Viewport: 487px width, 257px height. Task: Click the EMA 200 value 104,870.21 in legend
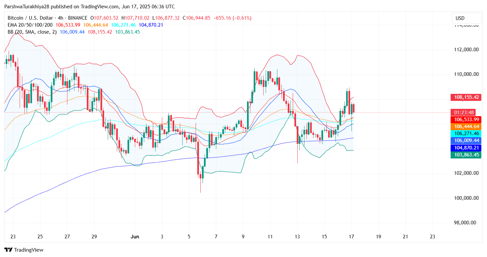[x=151, y=25]
